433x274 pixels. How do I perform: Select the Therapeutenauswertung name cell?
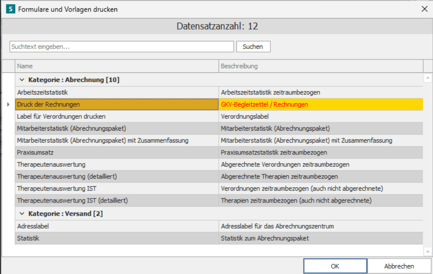[x=117, y=165]
